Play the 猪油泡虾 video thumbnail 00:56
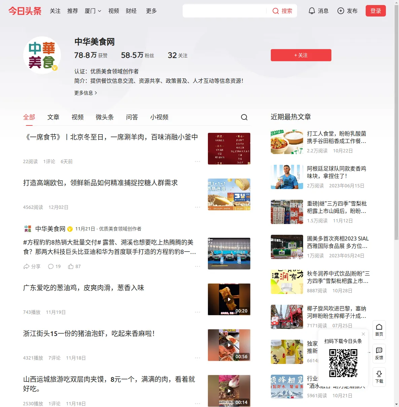Viewport: 399px width, 407px height. click(229, 345)
